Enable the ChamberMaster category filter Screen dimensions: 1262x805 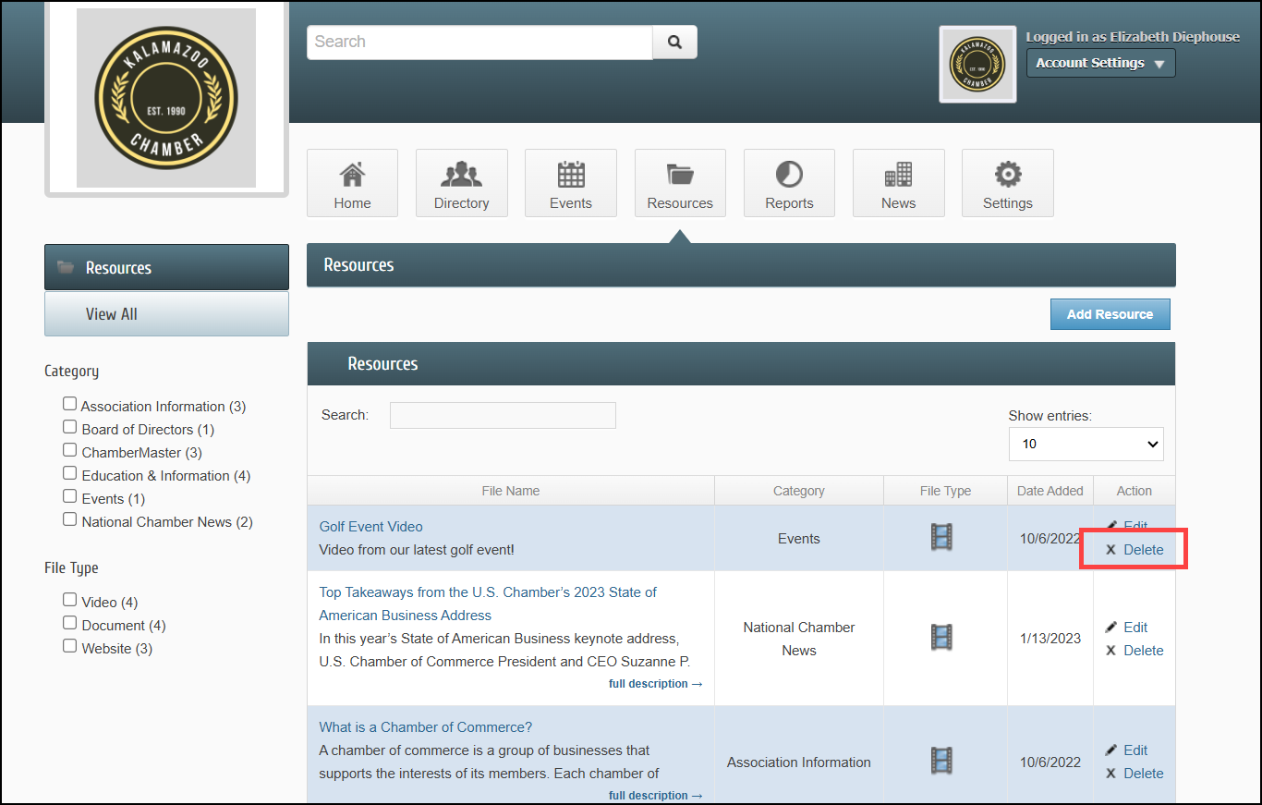[69, 450]
